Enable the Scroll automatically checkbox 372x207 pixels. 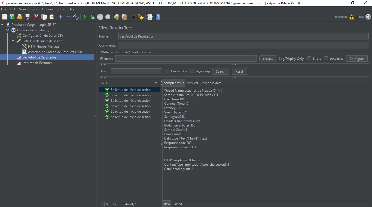(x=103, y=204)
